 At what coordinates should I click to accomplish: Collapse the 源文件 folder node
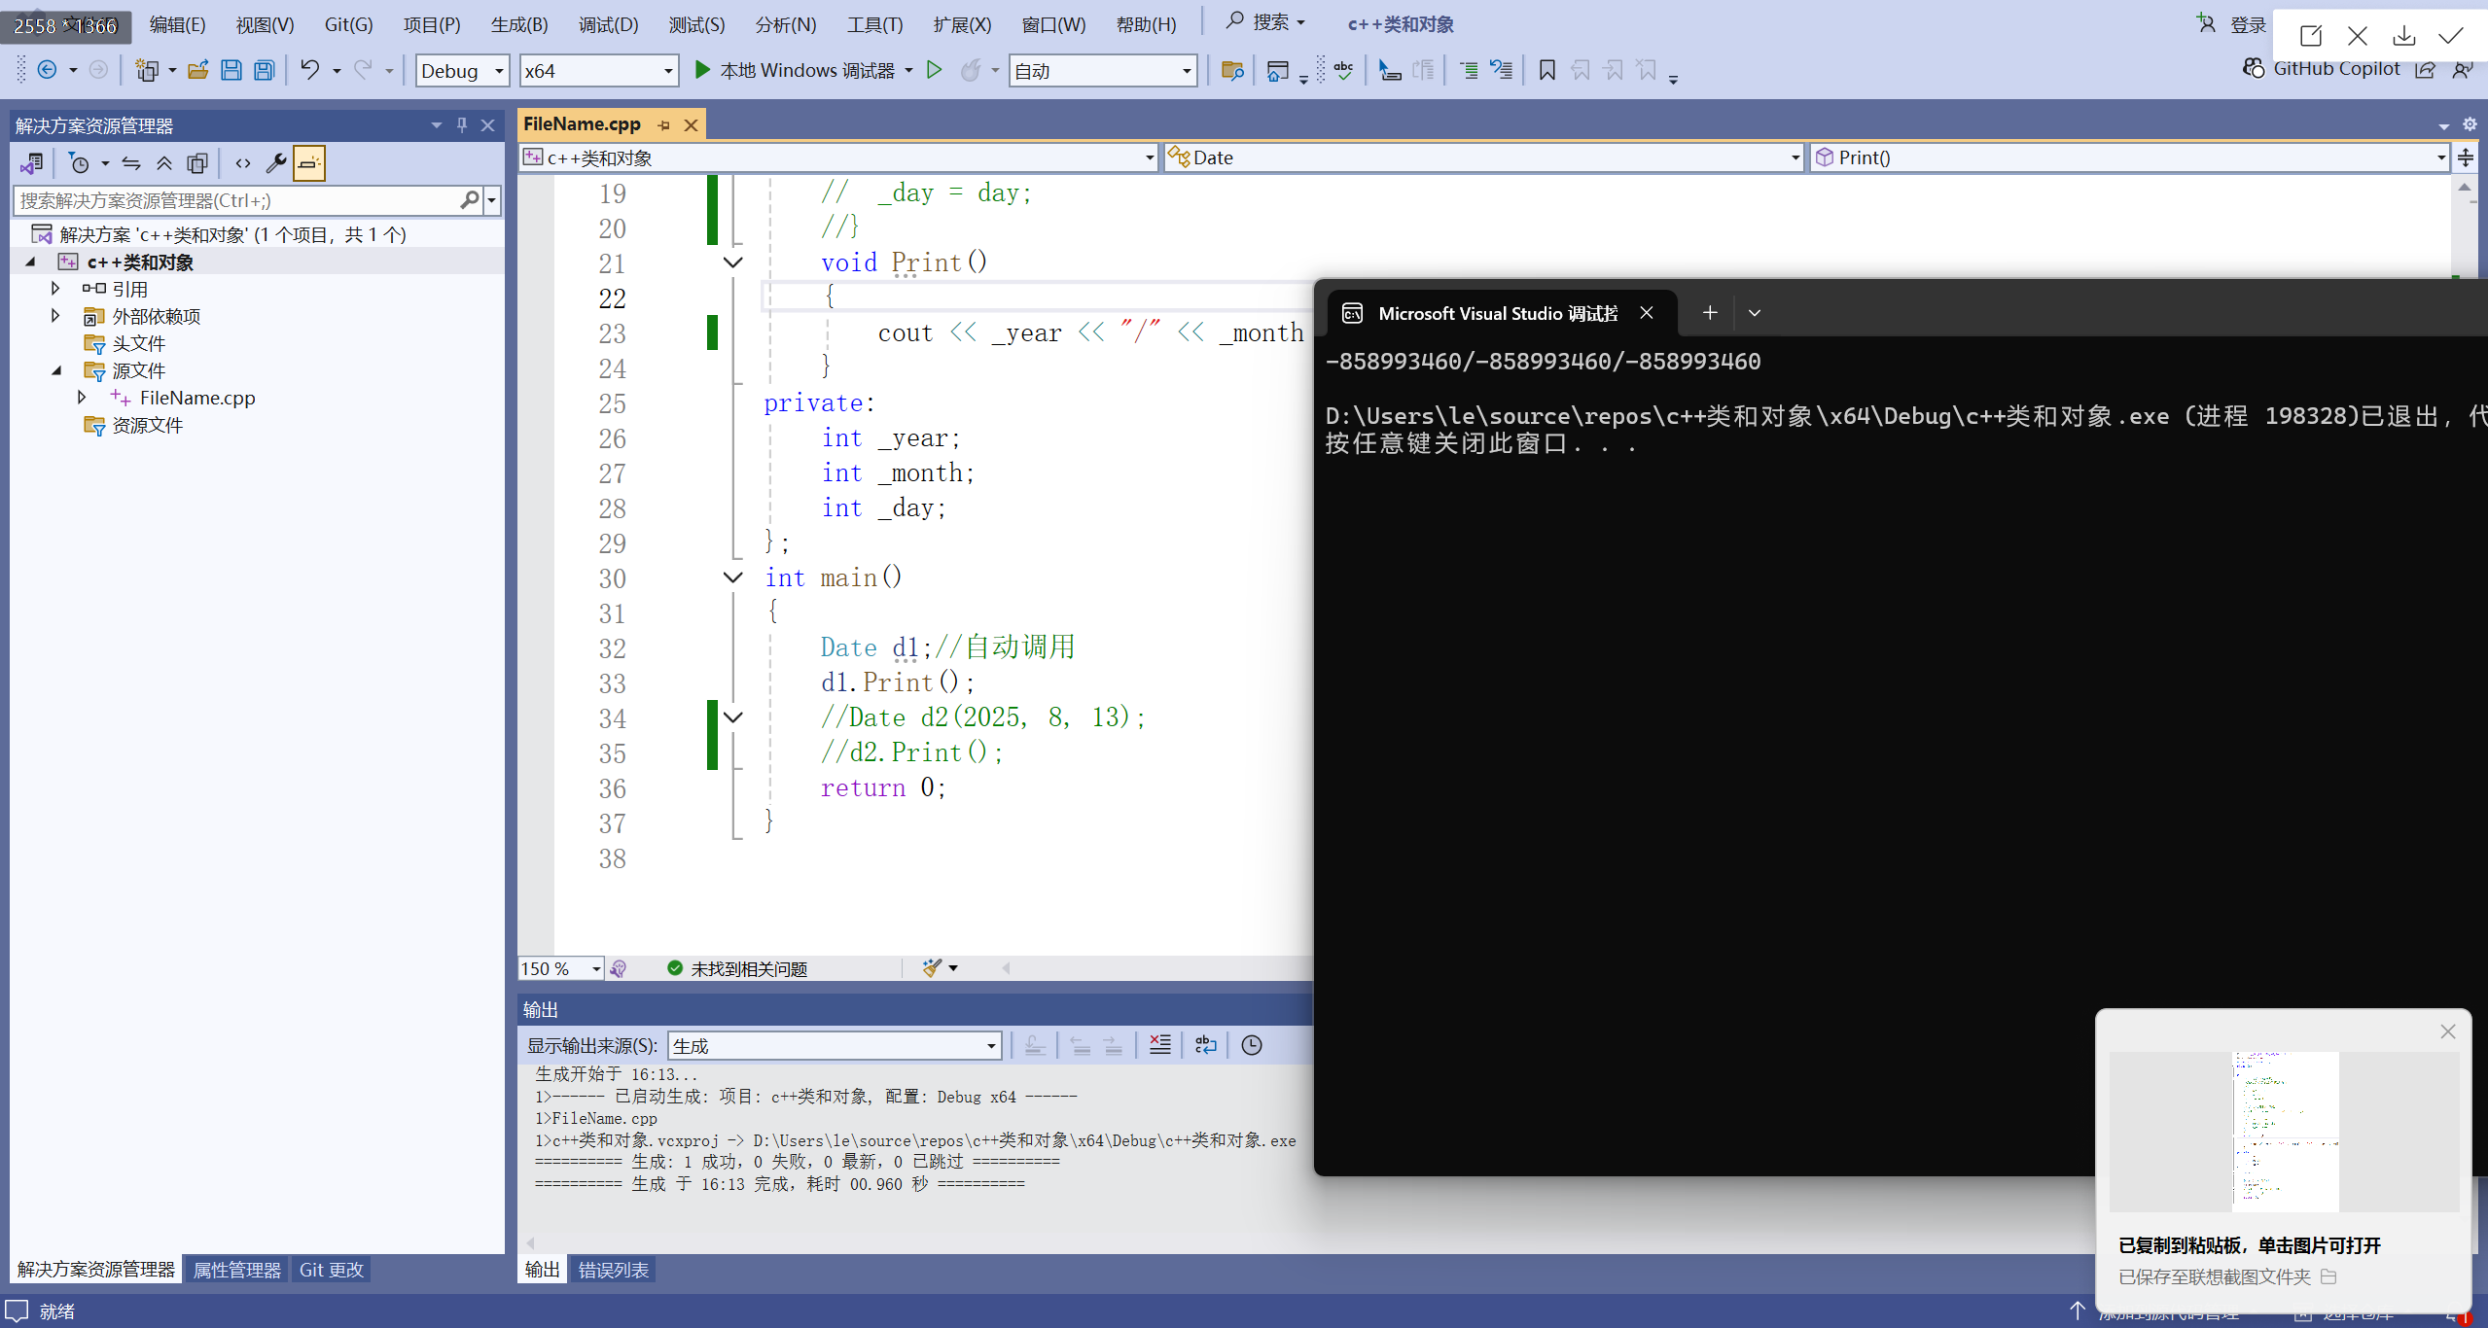coord(55,370)
